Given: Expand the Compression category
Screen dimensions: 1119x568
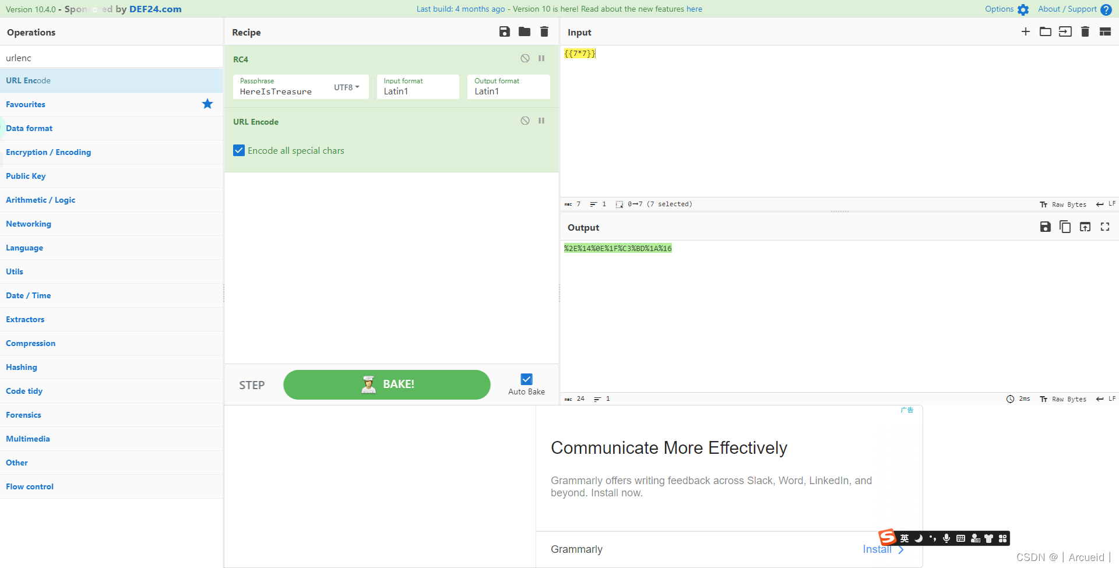Looking at the screenshot, I should [111, 343].
